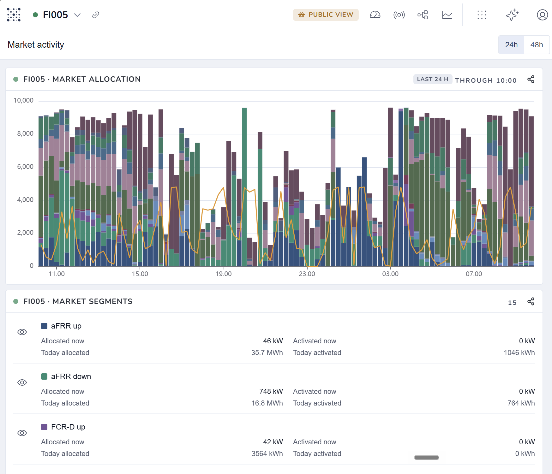Click the aFRR down segment name
This screenshot has width=552, height=474.
pos(71,376)
